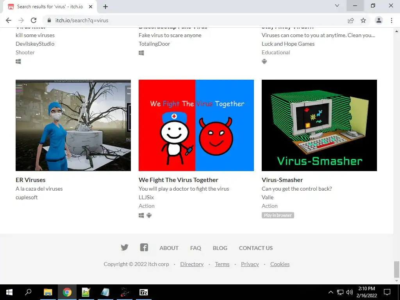Click Android icon under We Fight The Virus
The width and height of the screenshot is (400, 300).
(x=149, y=215)
